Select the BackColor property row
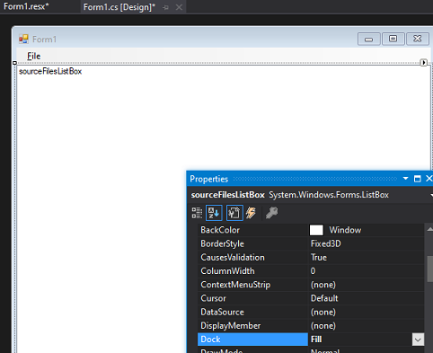Screen dimensions: 433x353 click(311, 230)
